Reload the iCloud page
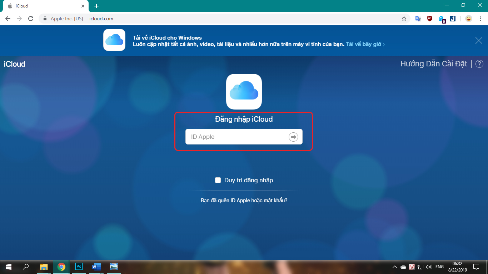Screen dimensions: 488x274 (x=31, y=19)
